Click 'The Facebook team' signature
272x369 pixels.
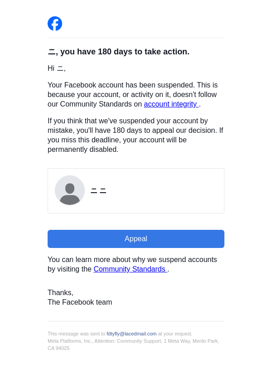[x=80, y=302]
